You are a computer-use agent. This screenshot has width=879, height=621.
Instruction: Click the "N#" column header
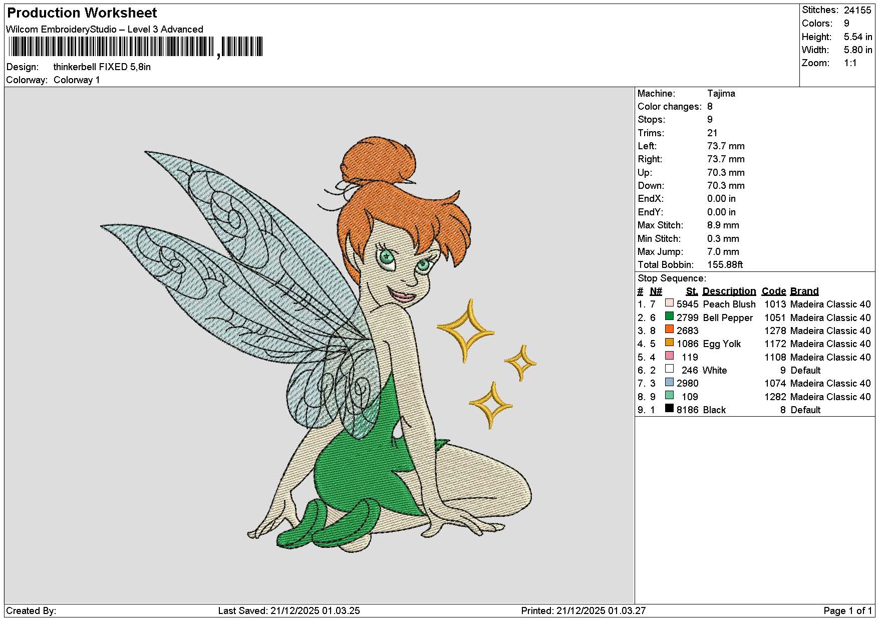(656, 291)
